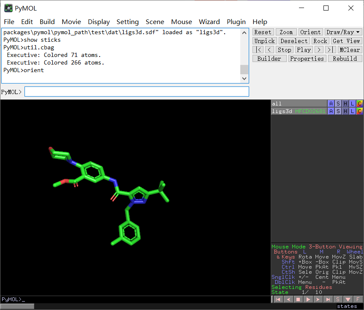Viewport: 364px width, 310px height.
Task: Open the bottom down-triangle menu icon
Action: coord(348,299)
